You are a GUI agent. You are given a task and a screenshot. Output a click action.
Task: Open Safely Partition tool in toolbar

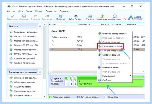(x=75, y=17)
